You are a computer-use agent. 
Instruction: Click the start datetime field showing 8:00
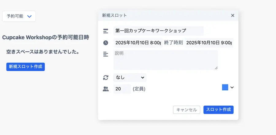coord(138,43)
